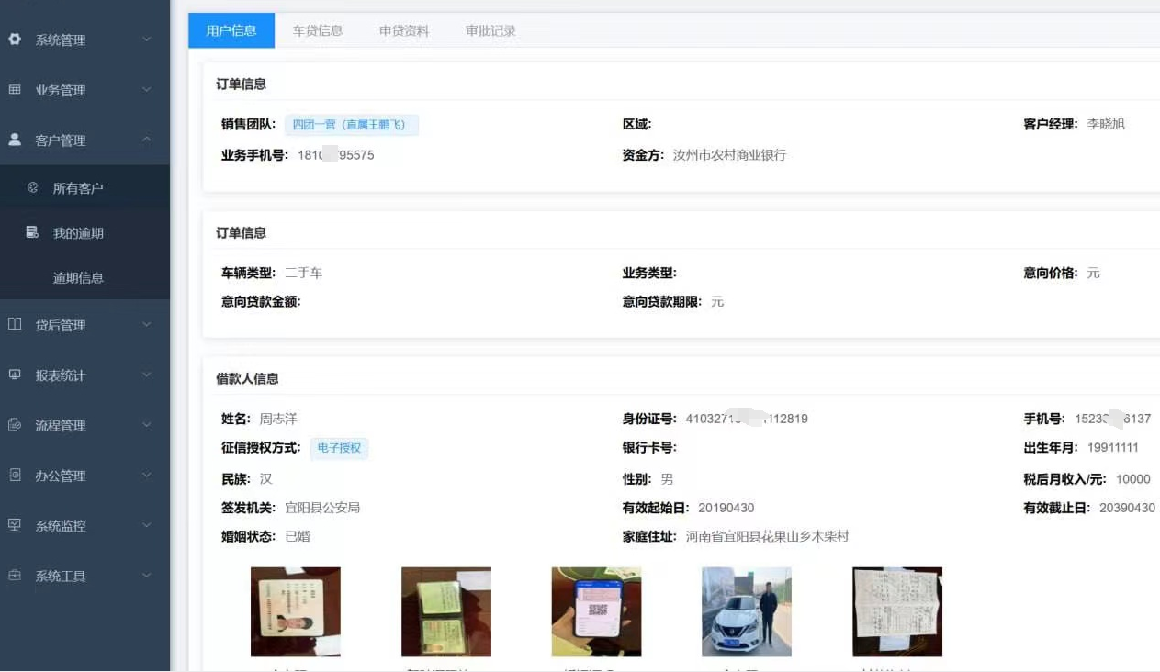Switch to the 车贷信息 tab

pyautogui.click(x=318, y=30)
